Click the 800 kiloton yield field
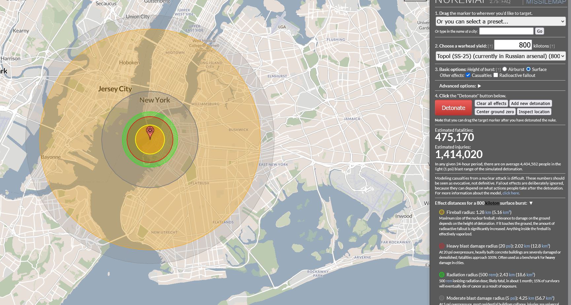 [x=513, y=45]
